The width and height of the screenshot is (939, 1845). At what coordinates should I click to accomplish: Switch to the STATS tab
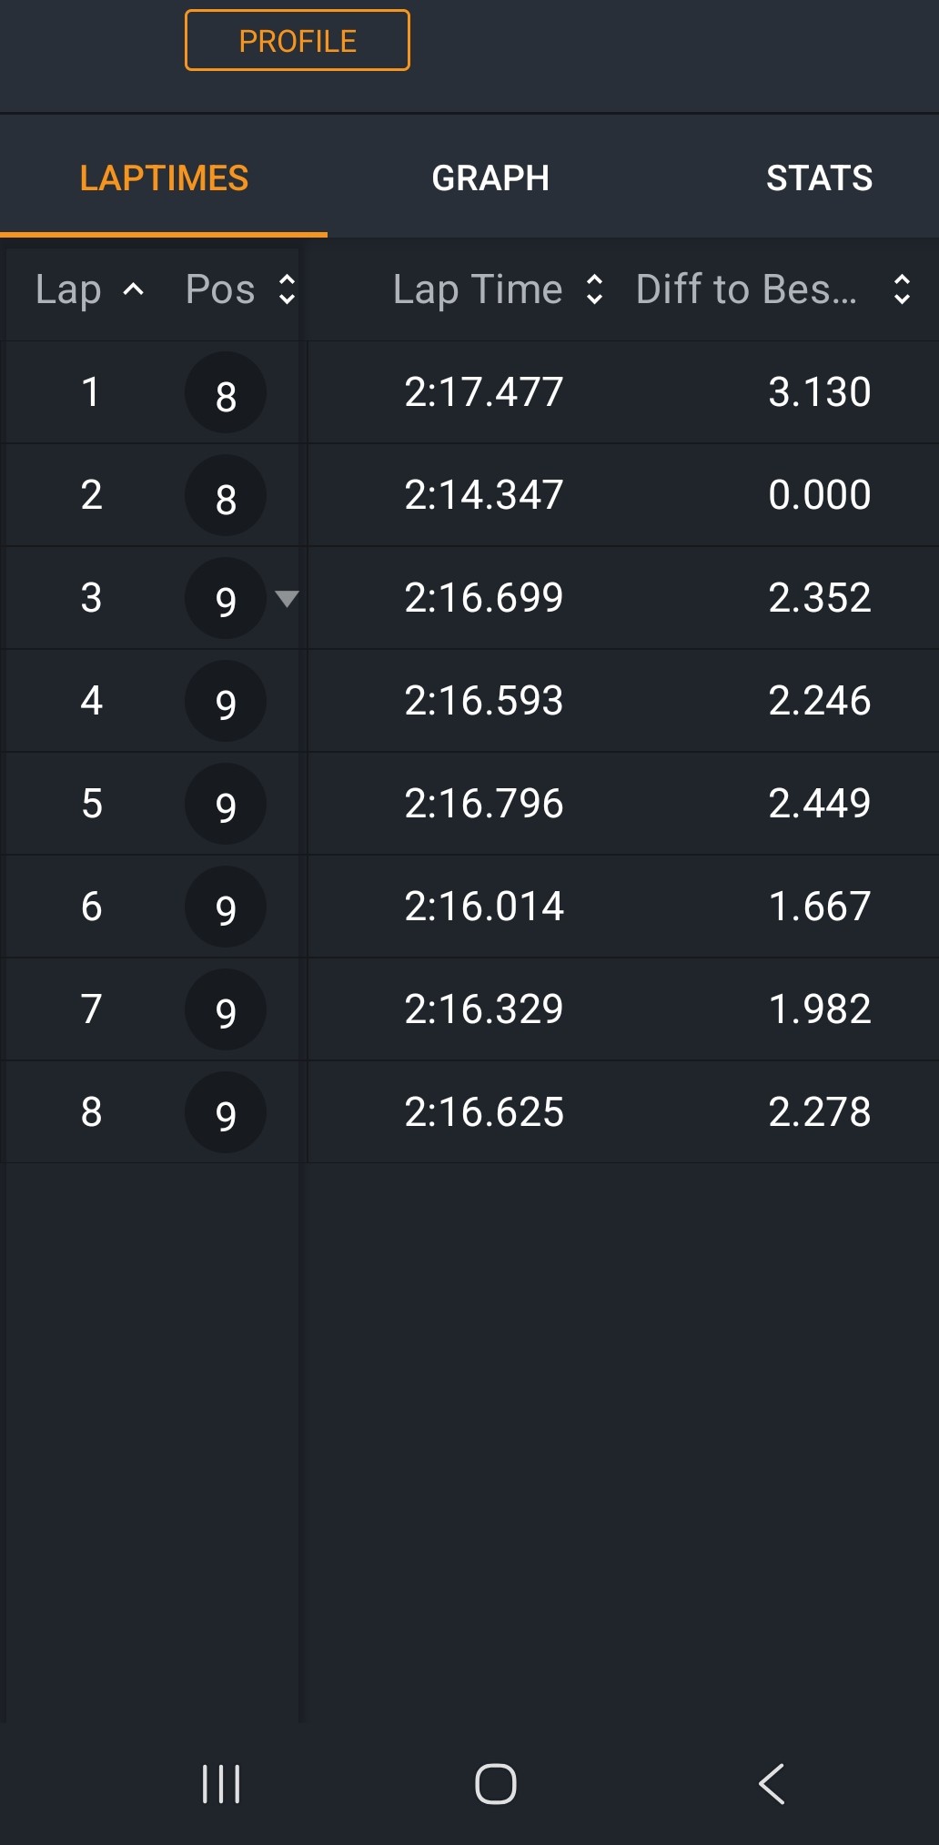coord(819,177)
